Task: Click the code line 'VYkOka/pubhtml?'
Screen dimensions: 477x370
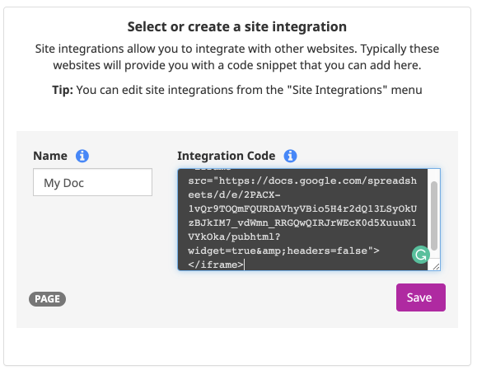Action: pyautogui.click(x=234, y=237)
